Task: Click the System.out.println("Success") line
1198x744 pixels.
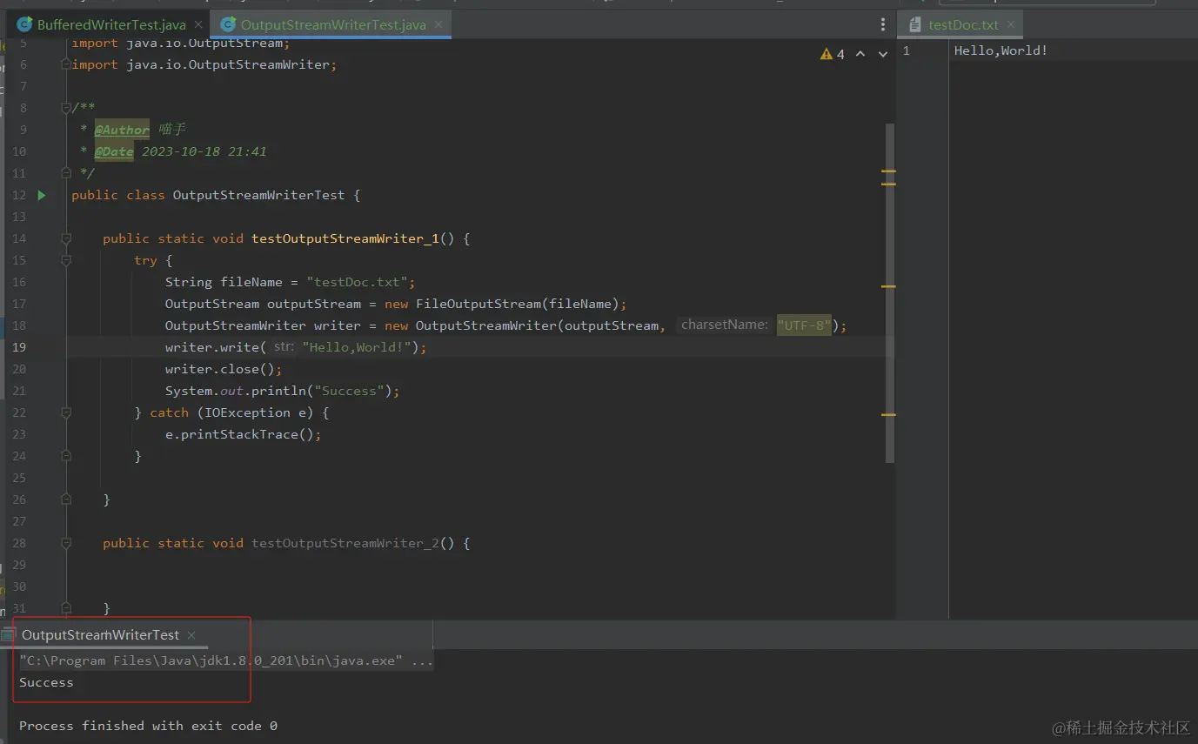Action: [283, 391]
